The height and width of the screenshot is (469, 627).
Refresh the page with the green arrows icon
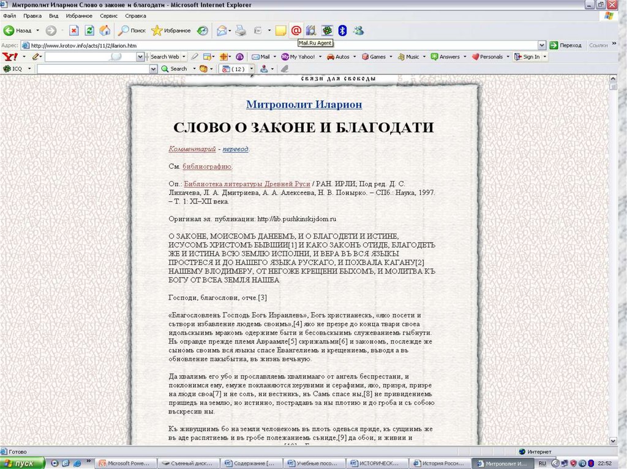(x=89, y=31)
